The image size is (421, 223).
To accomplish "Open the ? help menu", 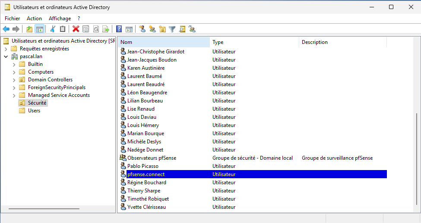I will coord(79,19).
